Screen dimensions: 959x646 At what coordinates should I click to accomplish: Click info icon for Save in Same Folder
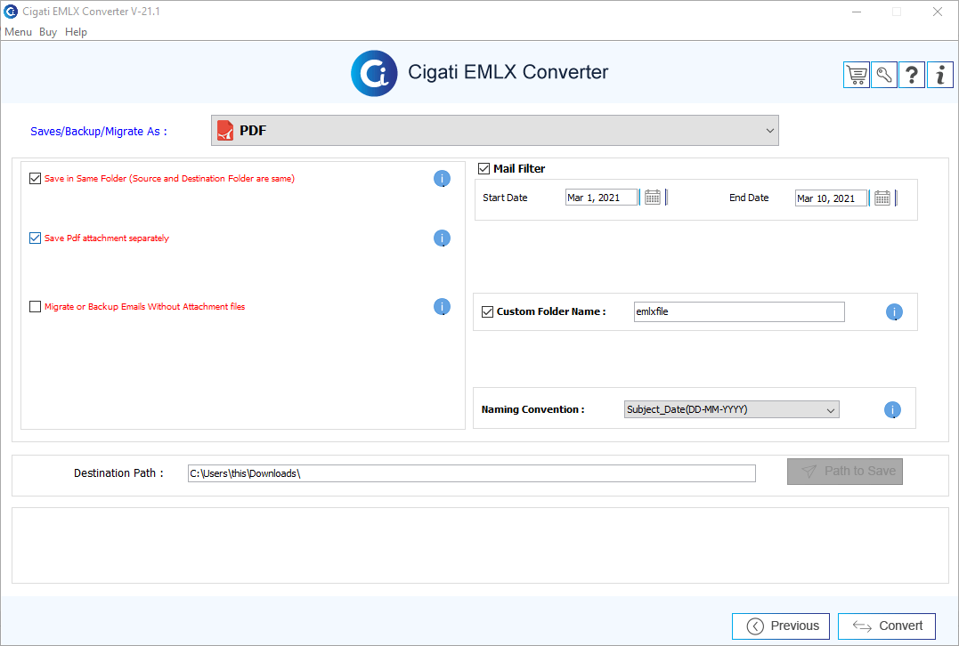click(x=443, y=179)
